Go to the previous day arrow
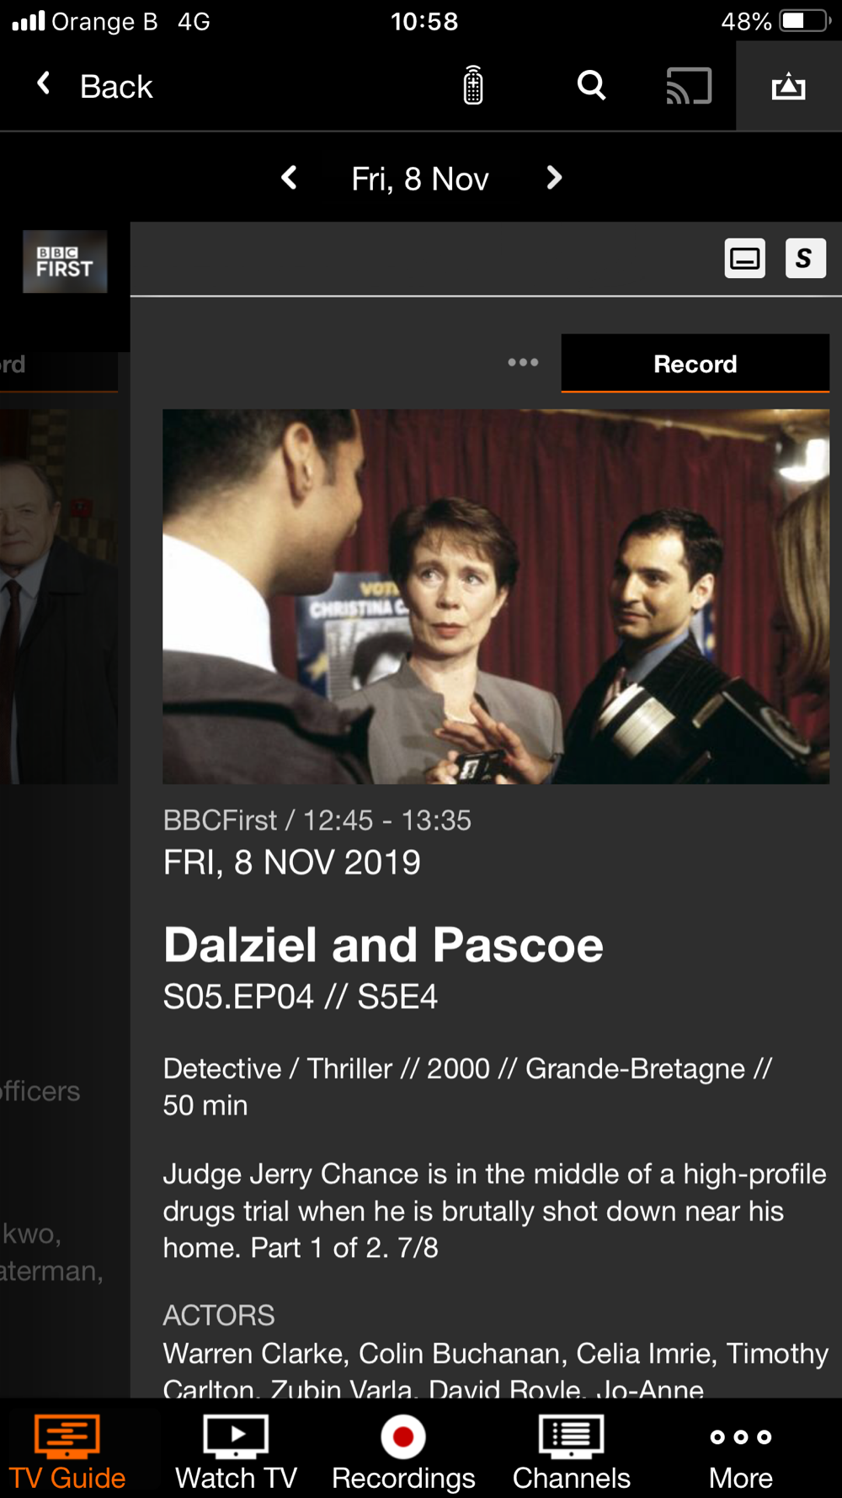 [290, 178]
